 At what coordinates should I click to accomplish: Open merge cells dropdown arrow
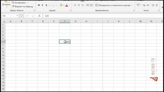pos(132,5)
